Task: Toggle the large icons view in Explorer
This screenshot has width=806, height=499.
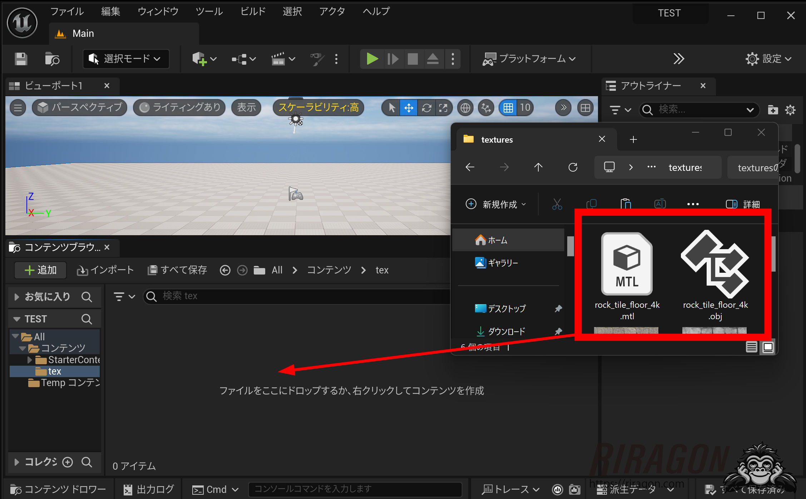Action: tap(768, 347)
